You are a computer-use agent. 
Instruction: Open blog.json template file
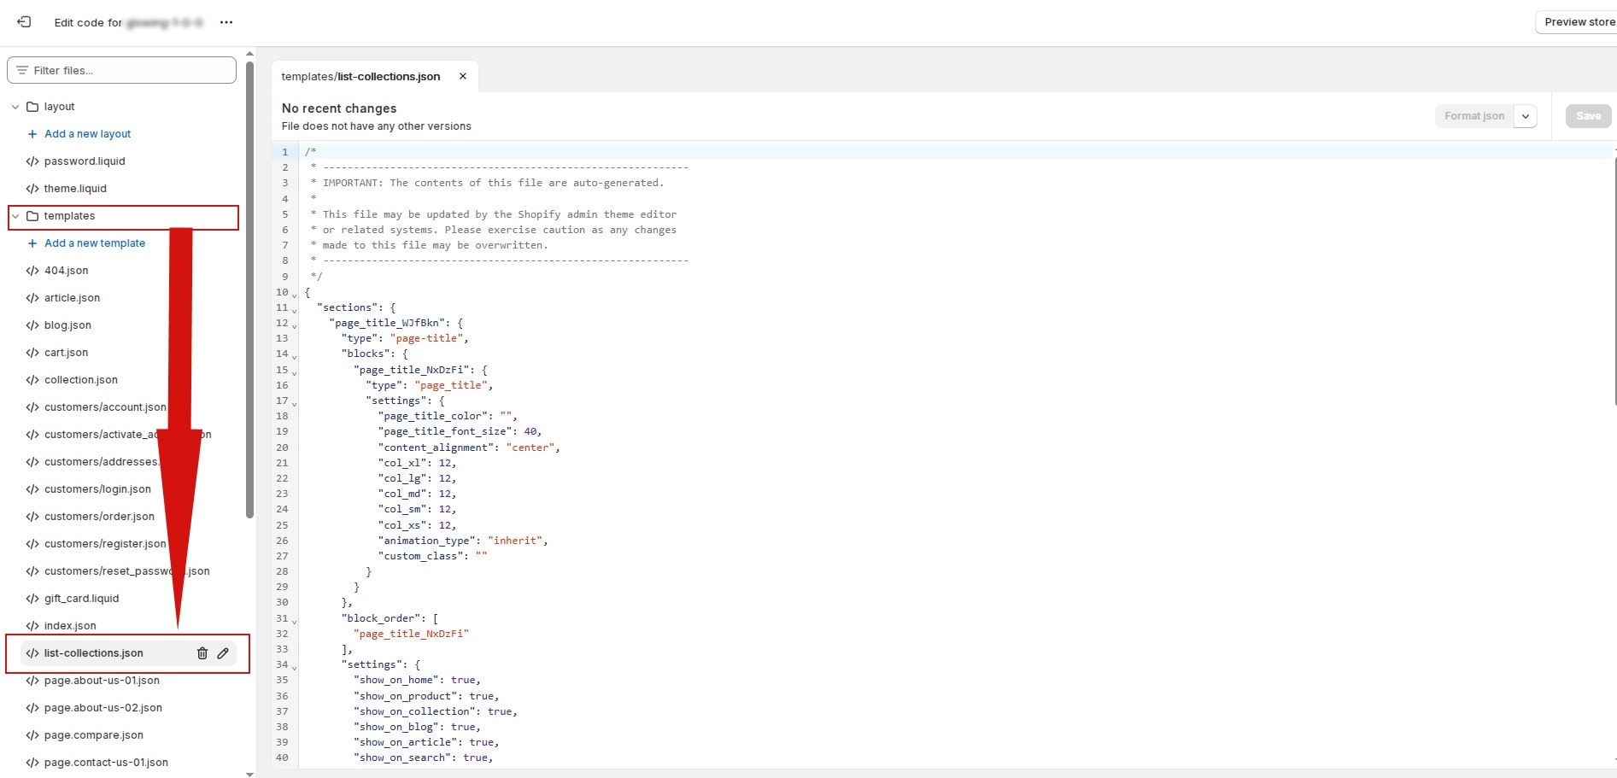(67, 325)
